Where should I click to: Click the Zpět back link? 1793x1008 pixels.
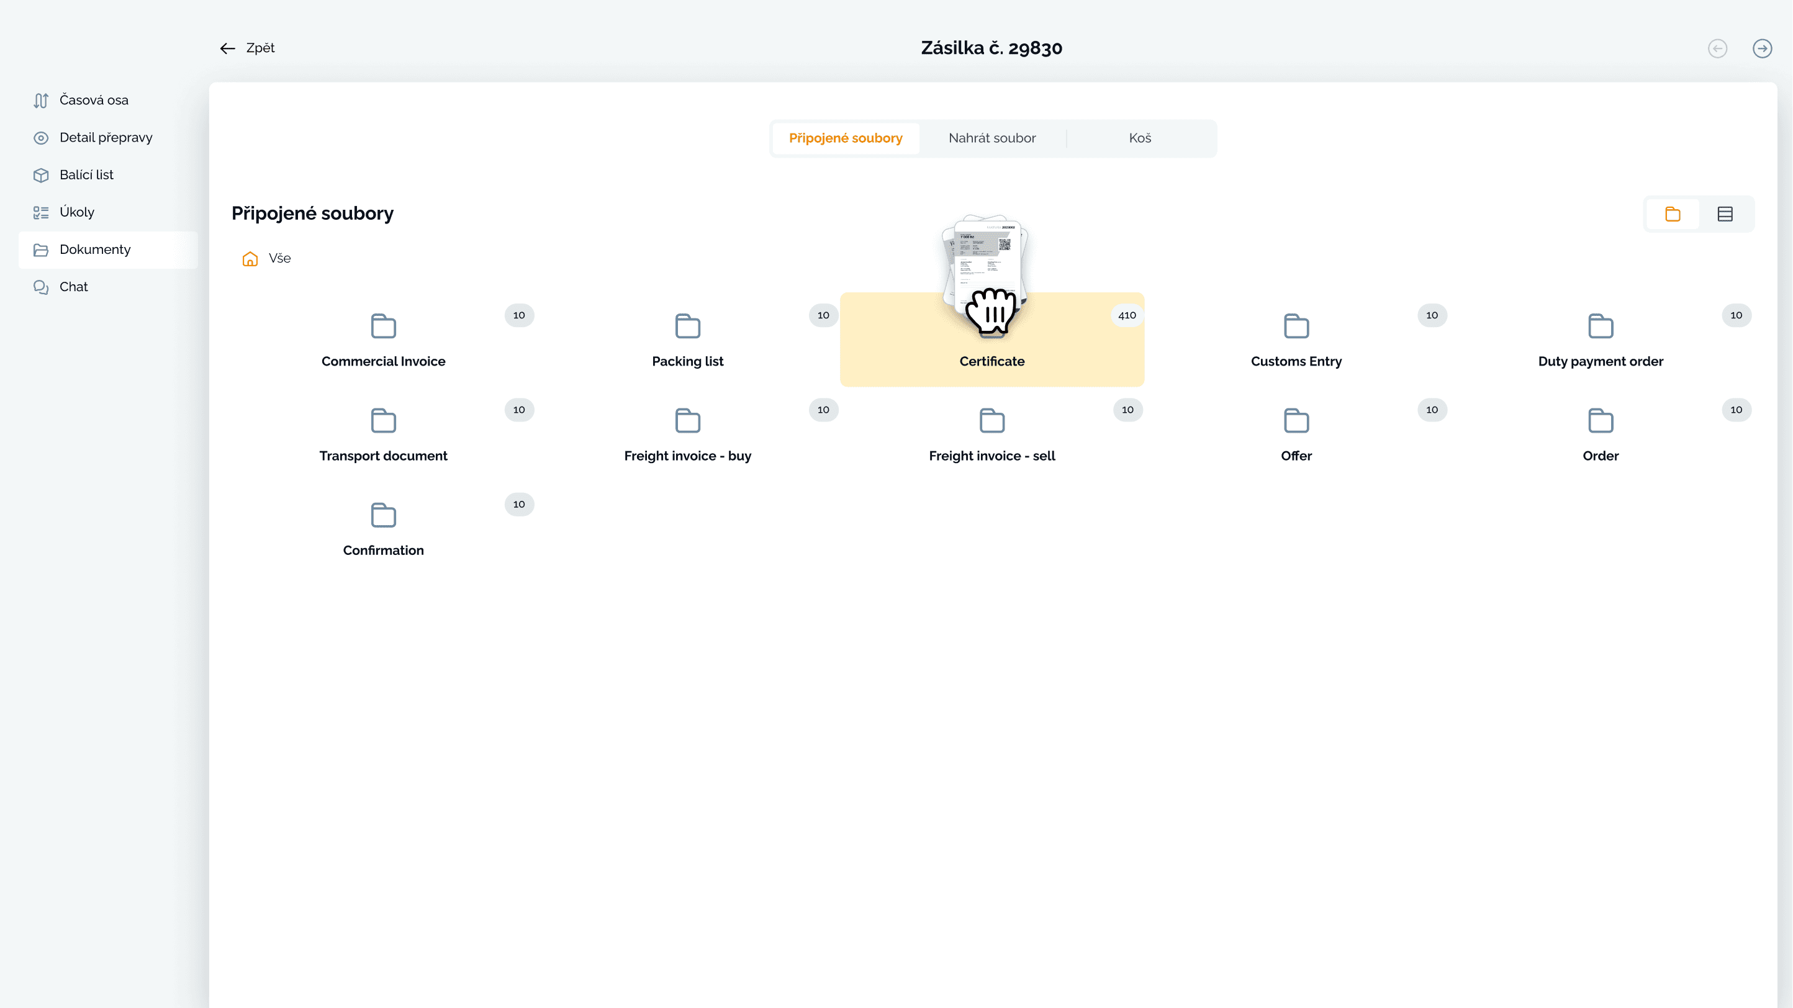260,48
